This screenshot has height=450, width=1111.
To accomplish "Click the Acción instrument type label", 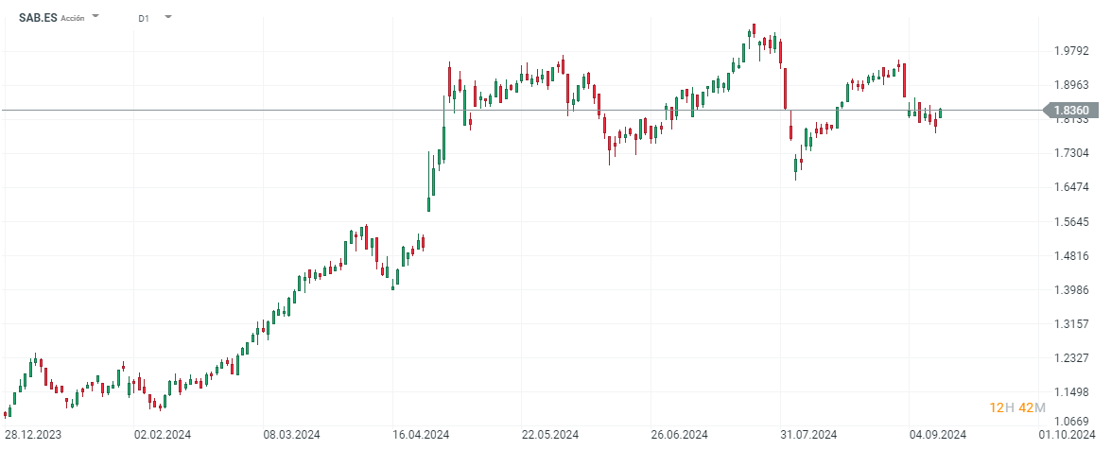I will click(73, 18).
